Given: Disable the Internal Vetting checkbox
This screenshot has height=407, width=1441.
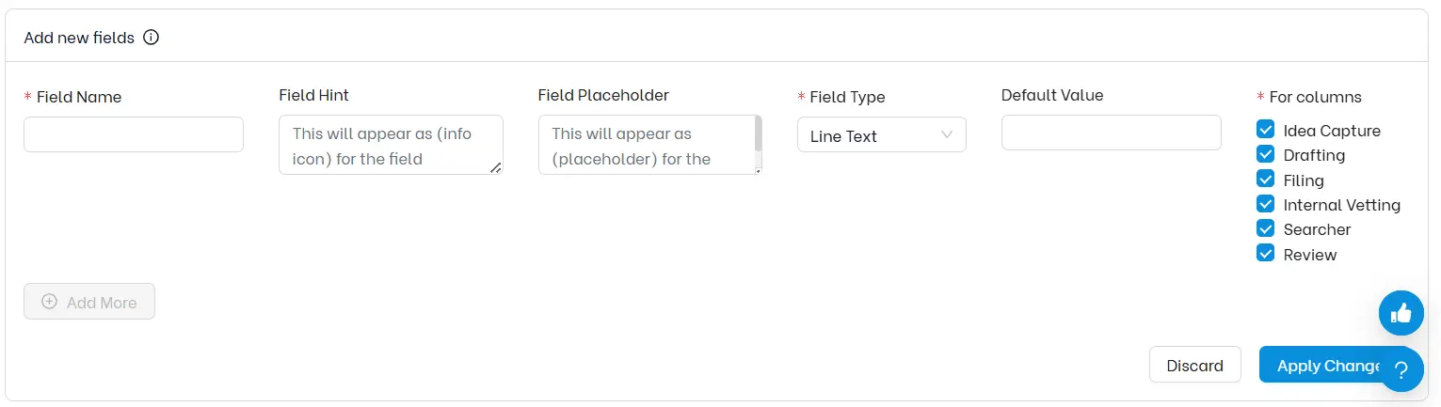Looking at the screenshot, I should point(1265,204).
